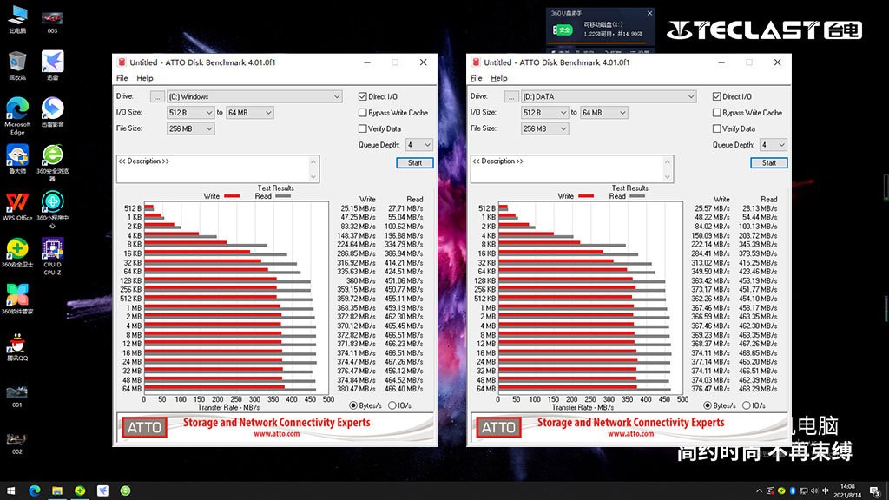Open the green 360 icon in the taskbar
Viewport: 889px width, 500px height.
coord(79,490)
